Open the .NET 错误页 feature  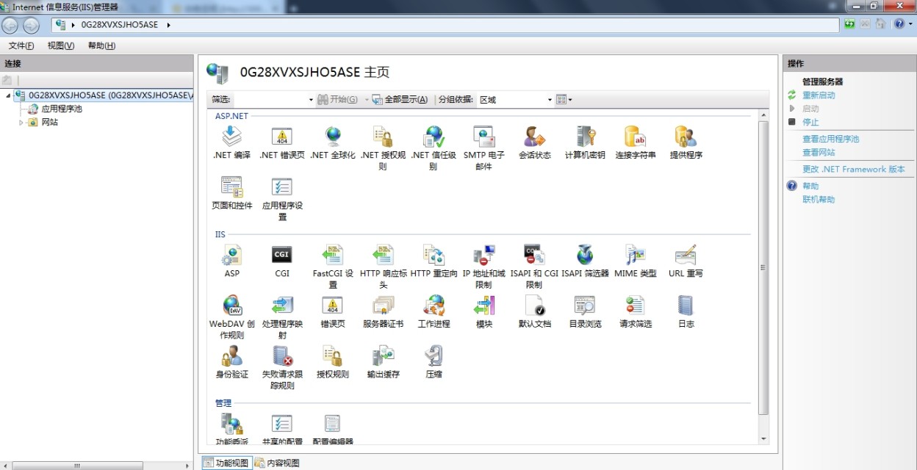click(282, 142)
